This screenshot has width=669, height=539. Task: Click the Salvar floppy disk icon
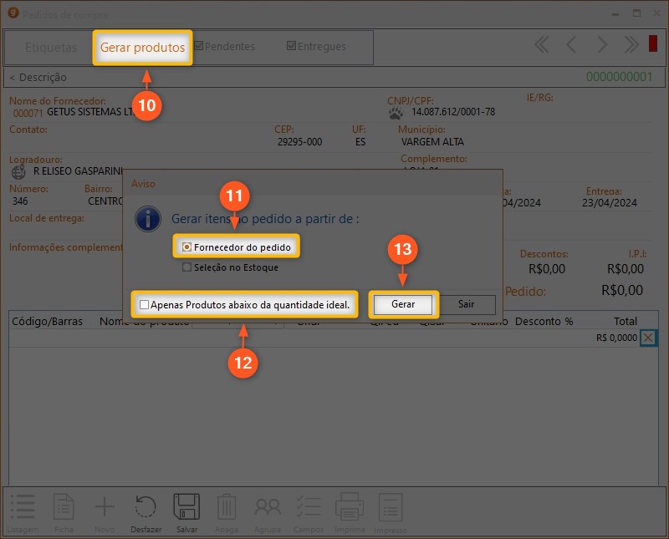coord(186,508)
